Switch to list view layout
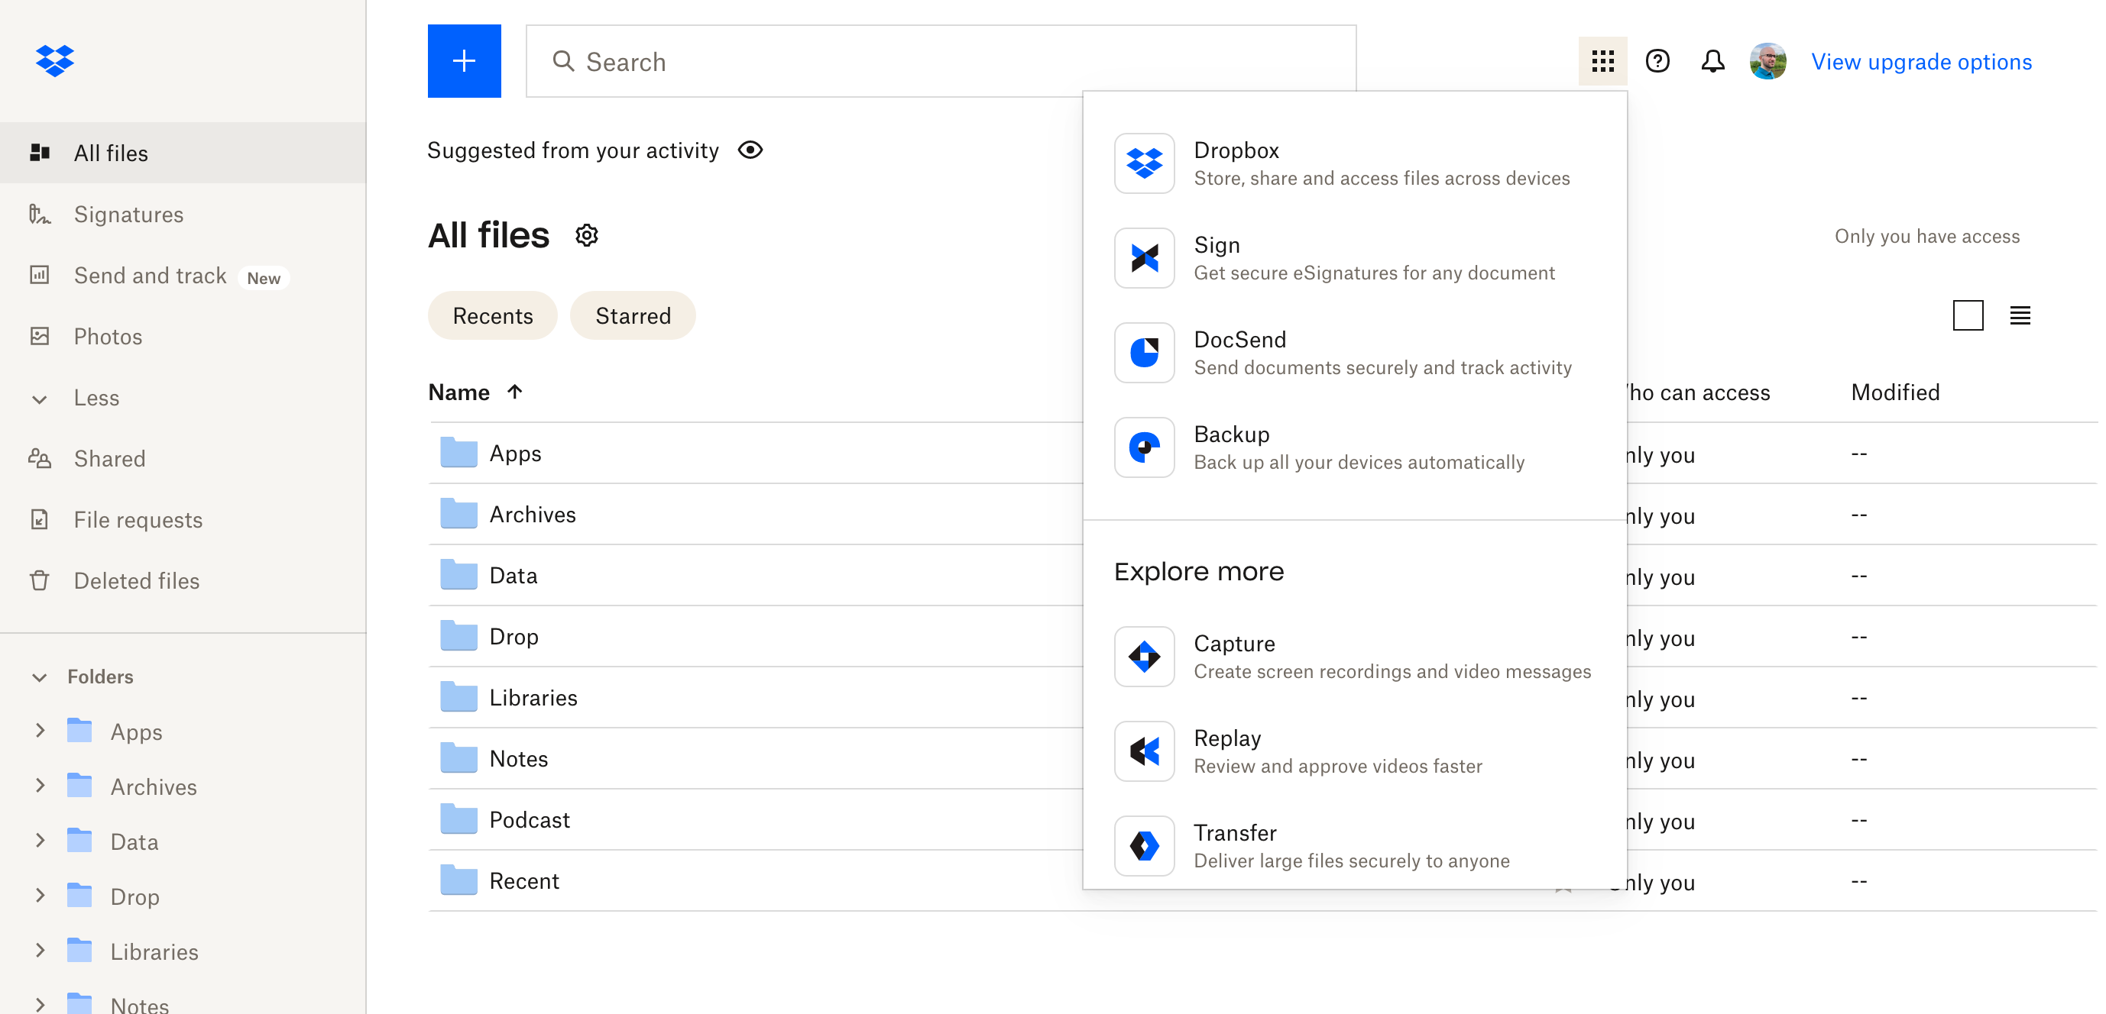Viewport: 2106px width, 1014px height. point(2020,315)
